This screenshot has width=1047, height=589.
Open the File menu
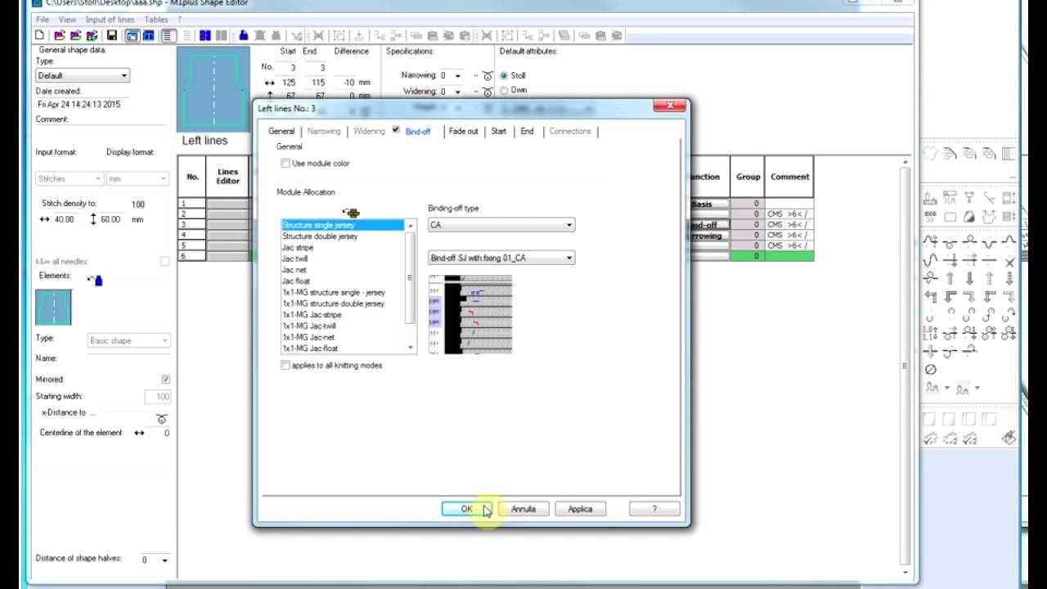tap(43, 20)
